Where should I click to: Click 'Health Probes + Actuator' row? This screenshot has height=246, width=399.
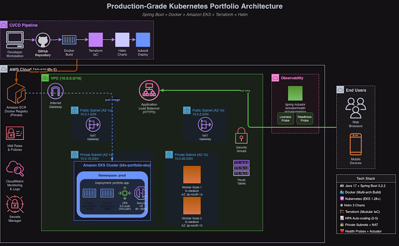pyautogui.click(x=366, y=231)
